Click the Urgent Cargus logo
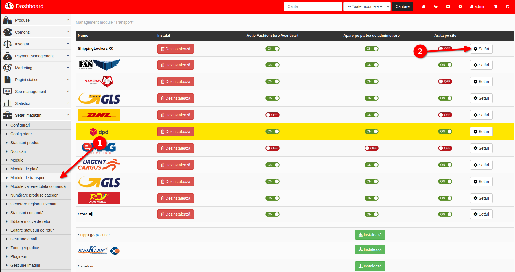Viewport: 515px width, 272px height. coord(99,165)
